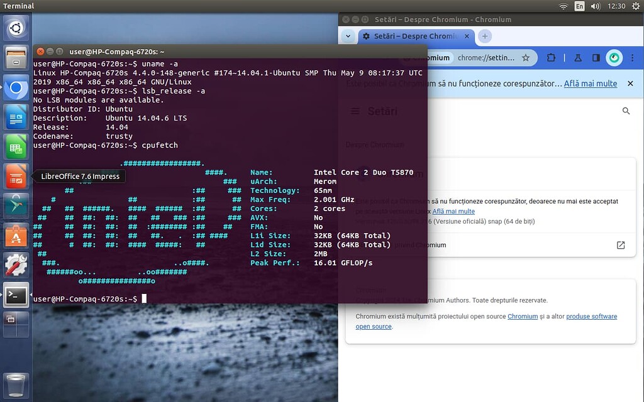Click the sound icon in the top panel
644x402 pixels.
[x=594, y=6]
